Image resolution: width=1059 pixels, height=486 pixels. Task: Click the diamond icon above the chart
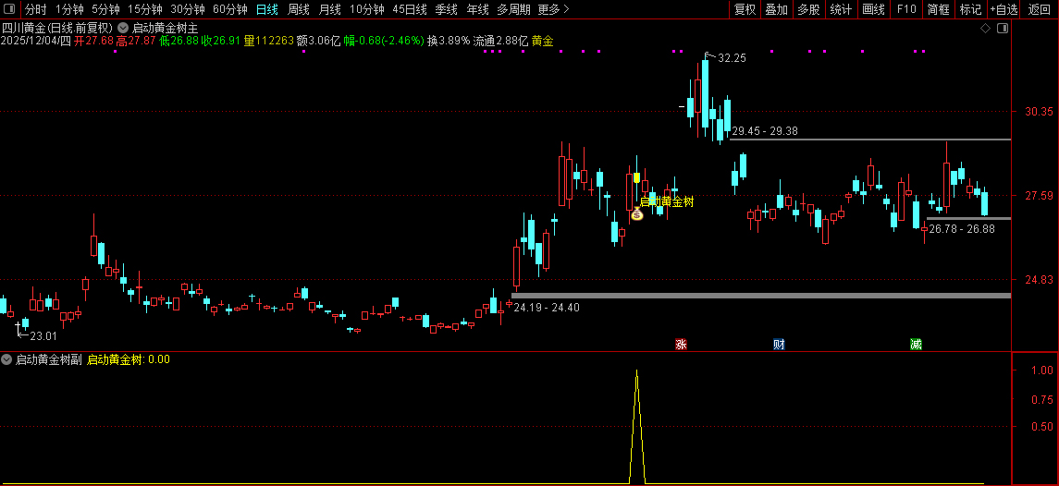[985, 29]
